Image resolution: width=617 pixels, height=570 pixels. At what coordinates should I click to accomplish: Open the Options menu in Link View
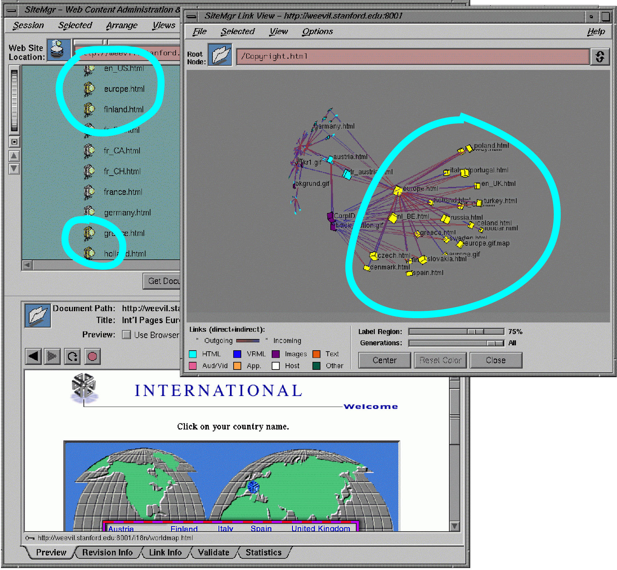317,31
